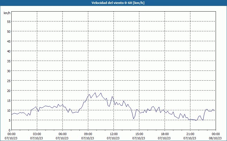The width and height of the screenshot is (227, 141).
Task: Click the "00:00" label above the 08/10/23 date
Action: pyautogui.click(x=216, y=134)
